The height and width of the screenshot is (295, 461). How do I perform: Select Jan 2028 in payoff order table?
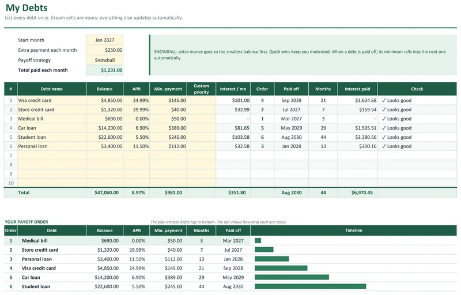(233, 259)
